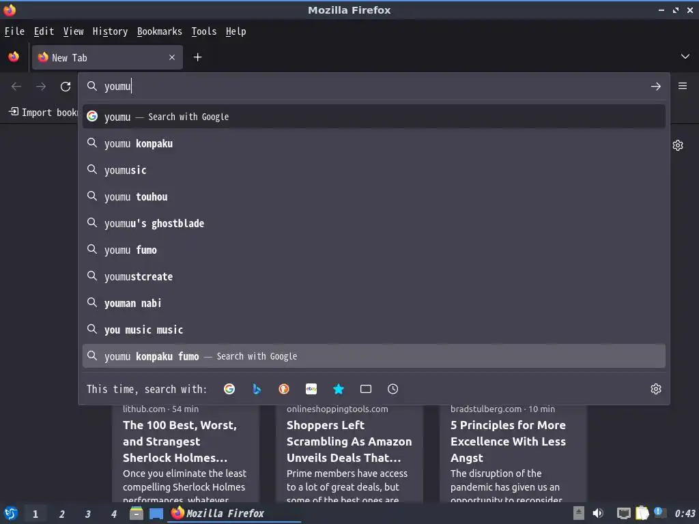699x524 pixels.
Task: Open the History menu
Action: point(110,31)
